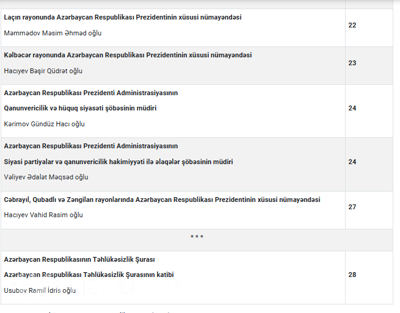Viewport: 400px width, 313px height.
Task: Click the Qanunvericilik və hüquq siyasəti şöbəsinin müdiri line
Action: coord(81,108)
